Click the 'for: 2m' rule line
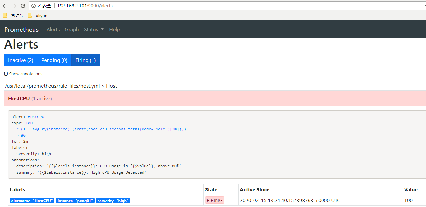Image resolution: width=426 pixels, height=207 pixels. (20, 141)
